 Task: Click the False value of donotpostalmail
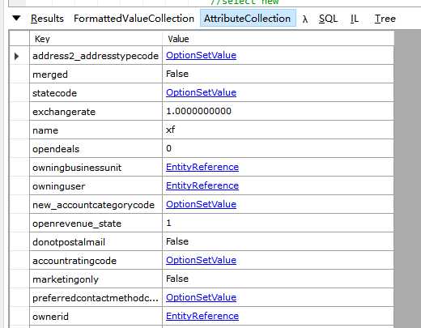[177, 241]
